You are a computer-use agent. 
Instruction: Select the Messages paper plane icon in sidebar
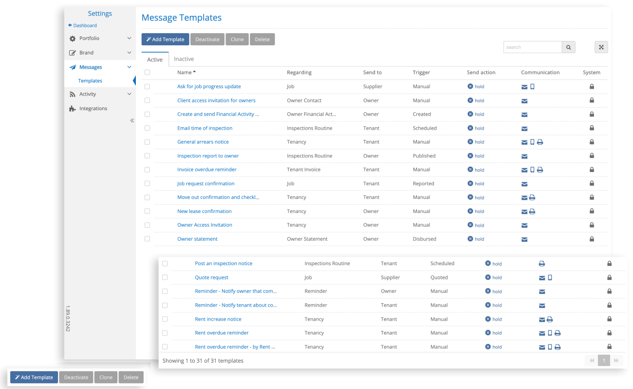coord(73,67)
